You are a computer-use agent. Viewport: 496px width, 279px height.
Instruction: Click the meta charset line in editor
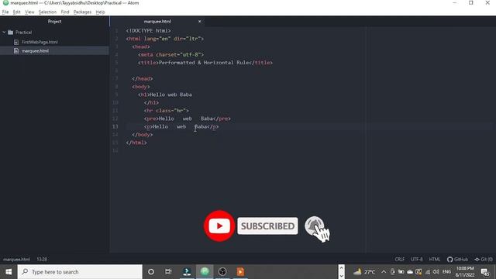pyautogui.click(x=170, y=55)
